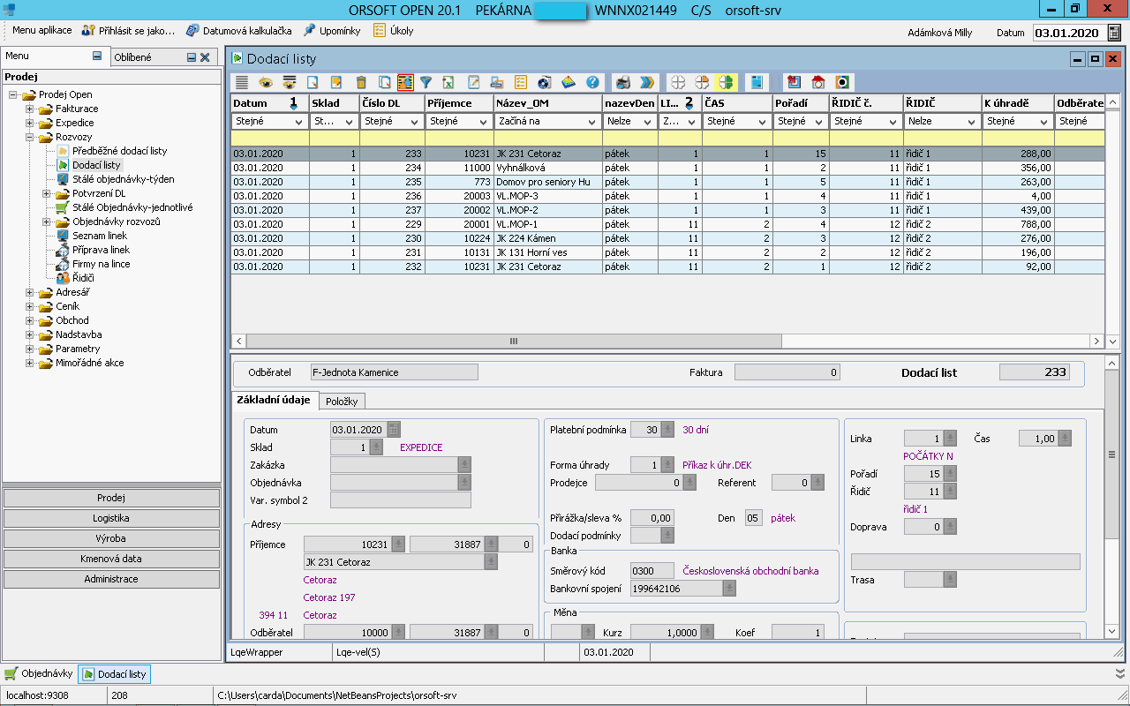Select the Seznam linek tree item
The height and width of the screenshot is (706, 1130).
99,236
